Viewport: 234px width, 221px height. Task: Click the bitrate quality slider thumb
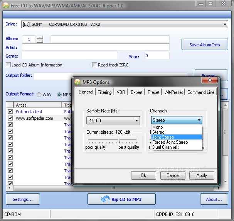click(120, 139)
